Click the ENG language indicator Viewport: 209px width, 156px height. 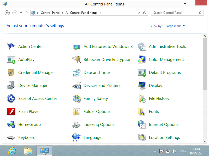point(183,151)
